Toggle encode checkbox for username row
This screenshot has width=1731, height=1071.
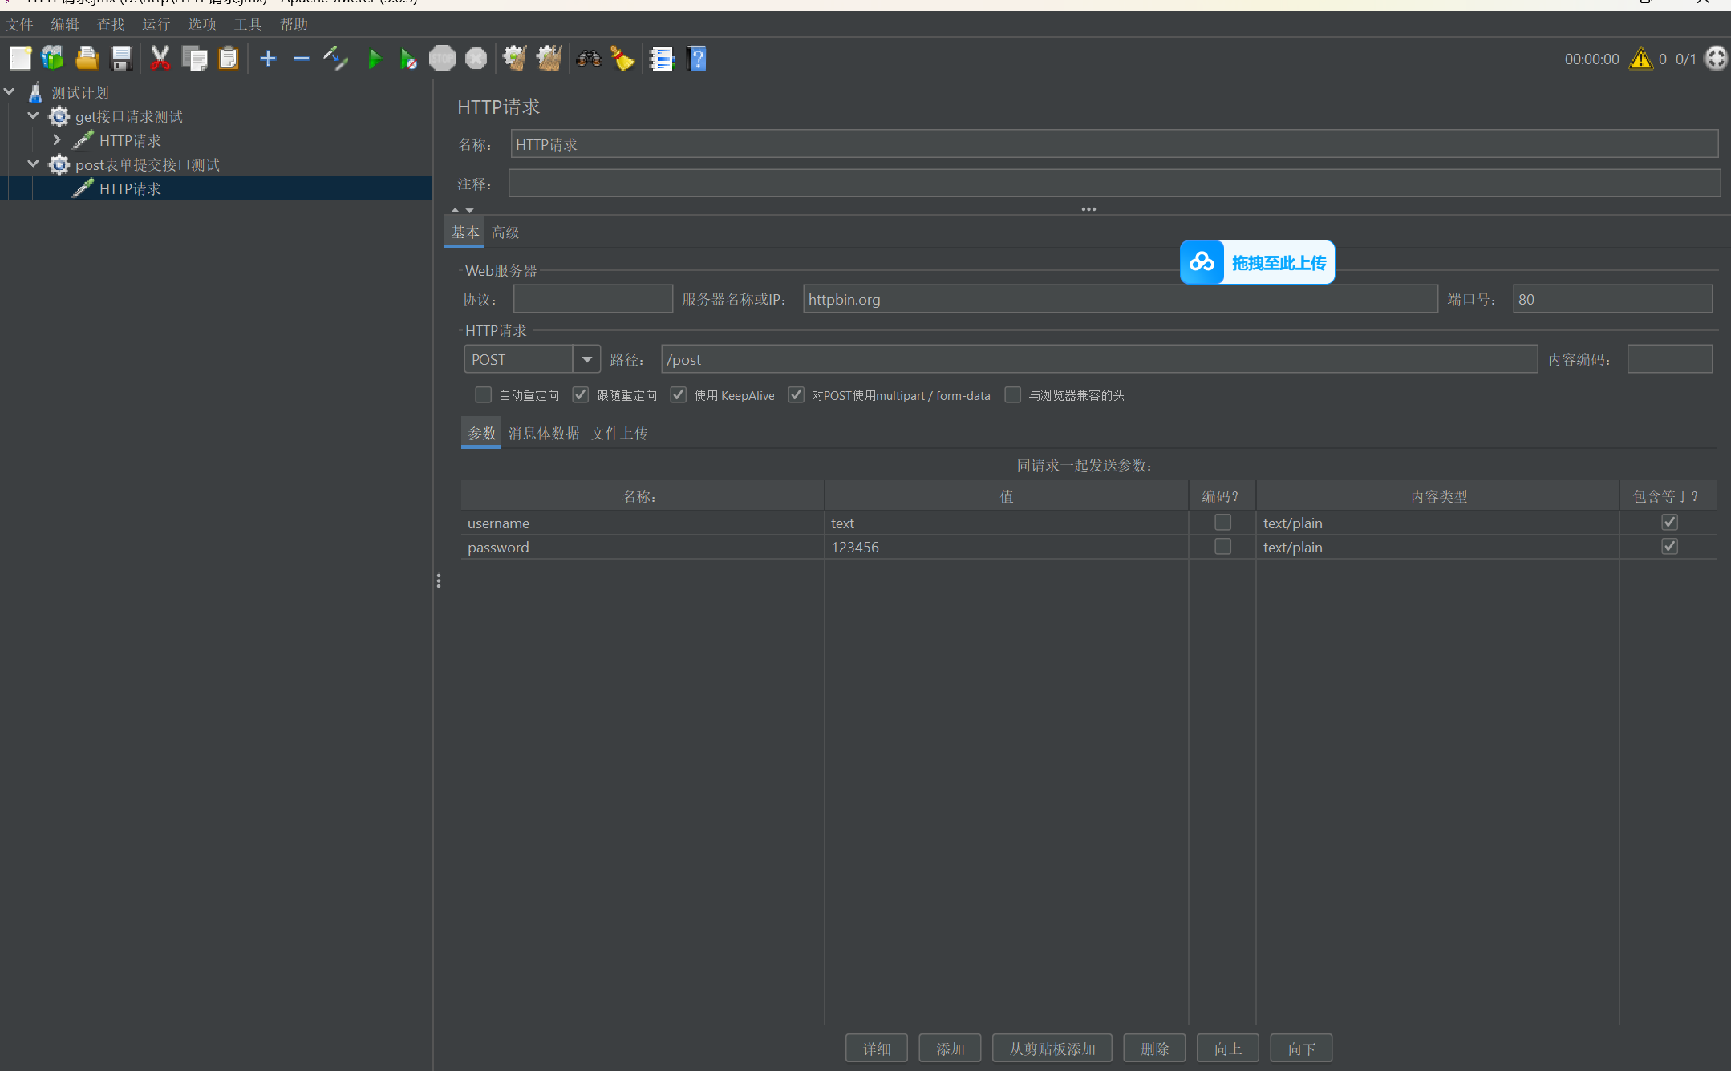(x=1222, y=523)
